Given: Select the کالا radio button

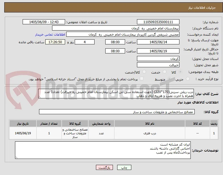Looking at the screenshot, I should 180,72.
